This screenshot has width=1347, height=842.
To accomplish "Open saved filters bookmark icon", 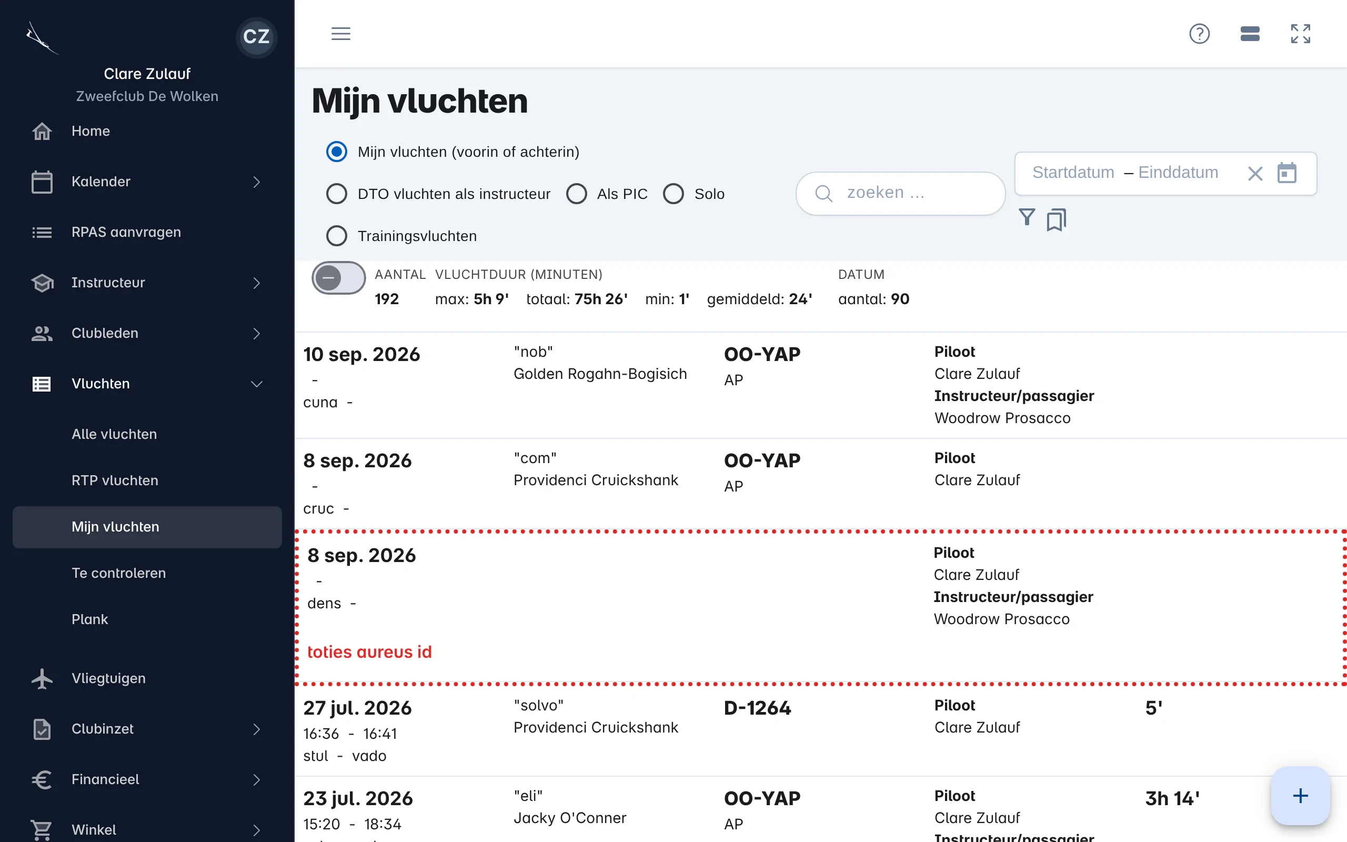I will [1057, 220].
